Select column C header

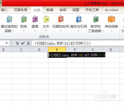point(21,50)
